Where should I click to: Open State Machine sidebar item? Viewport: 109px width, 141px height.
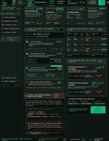11,17
